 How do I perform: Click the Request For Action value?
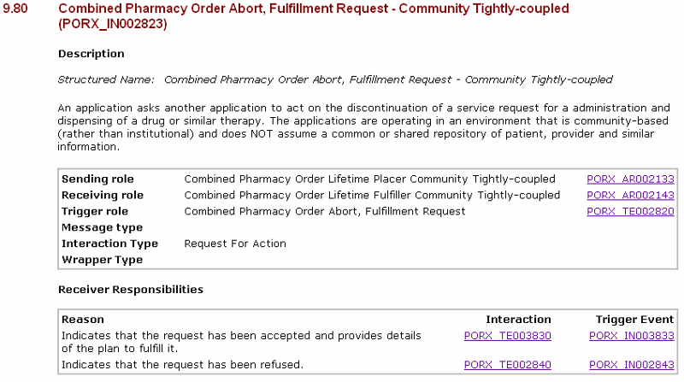click(235, 244)
